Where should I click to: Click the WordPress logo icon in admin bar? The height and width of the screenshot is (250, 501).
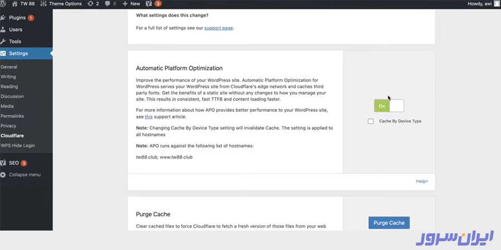[x=3, y=4]
